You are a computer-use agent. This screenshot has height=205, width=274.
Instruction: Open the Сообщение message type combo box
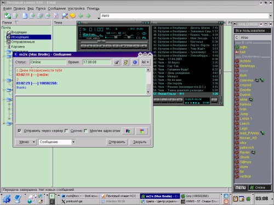[56, 142]
